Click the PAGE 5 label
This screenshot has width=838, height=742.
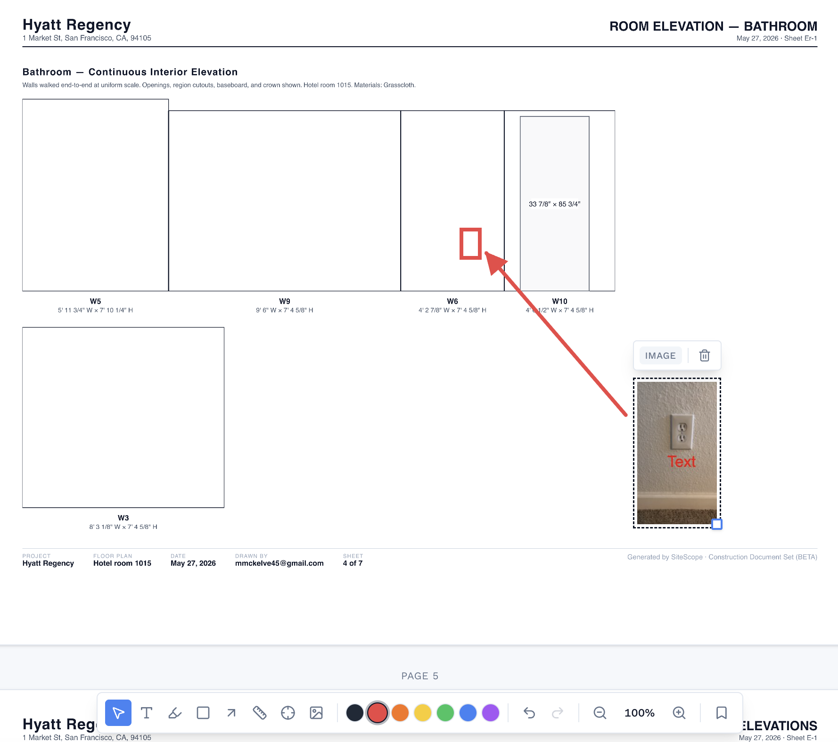pos(420,676)
